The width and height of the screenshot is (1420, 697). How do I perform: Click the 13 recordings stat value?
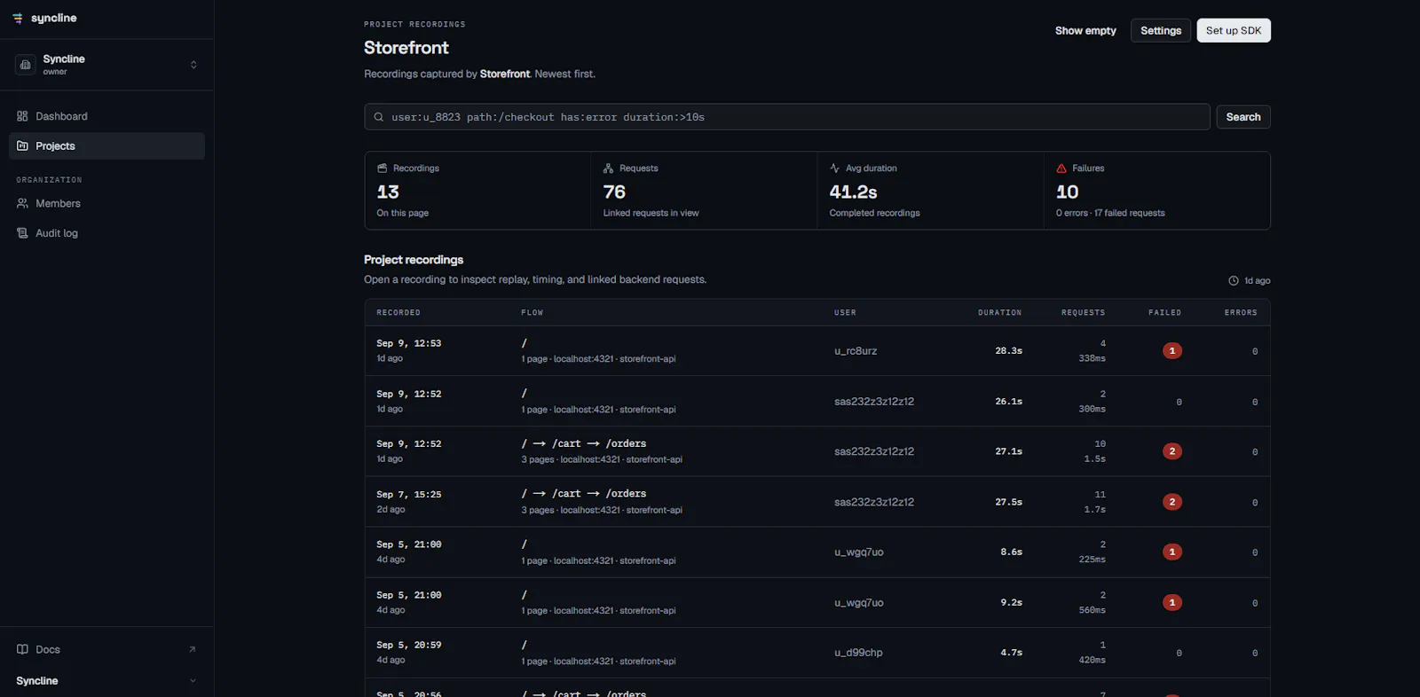point(388,192)
